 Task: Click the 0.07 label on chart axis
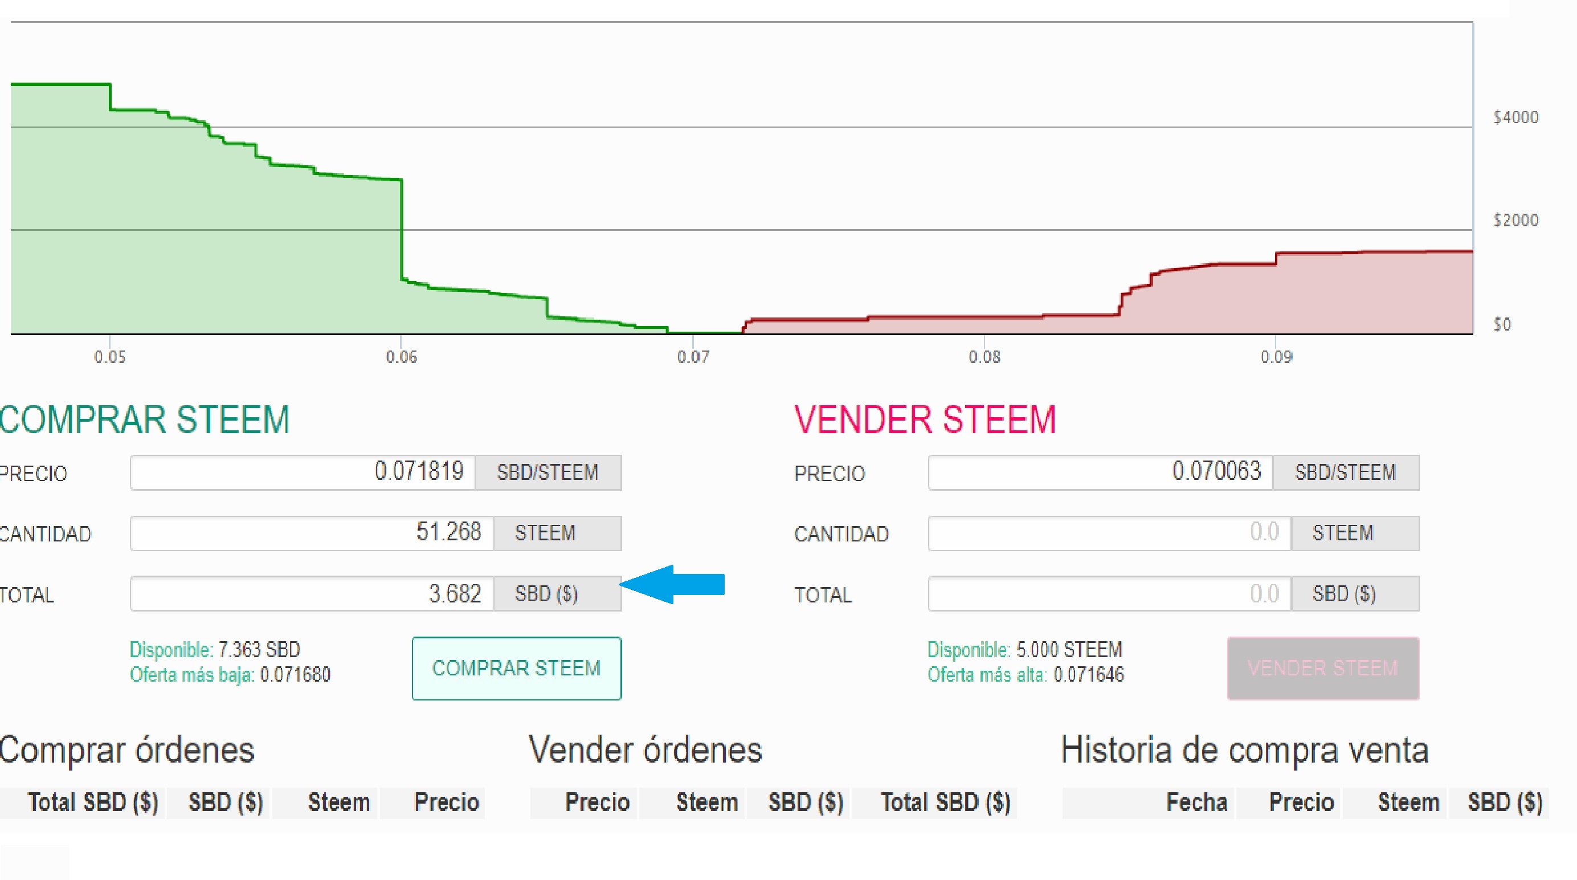point(693,357)
